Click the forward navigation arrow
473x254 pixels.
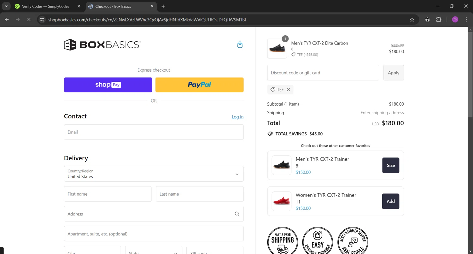tap(18, 20)
